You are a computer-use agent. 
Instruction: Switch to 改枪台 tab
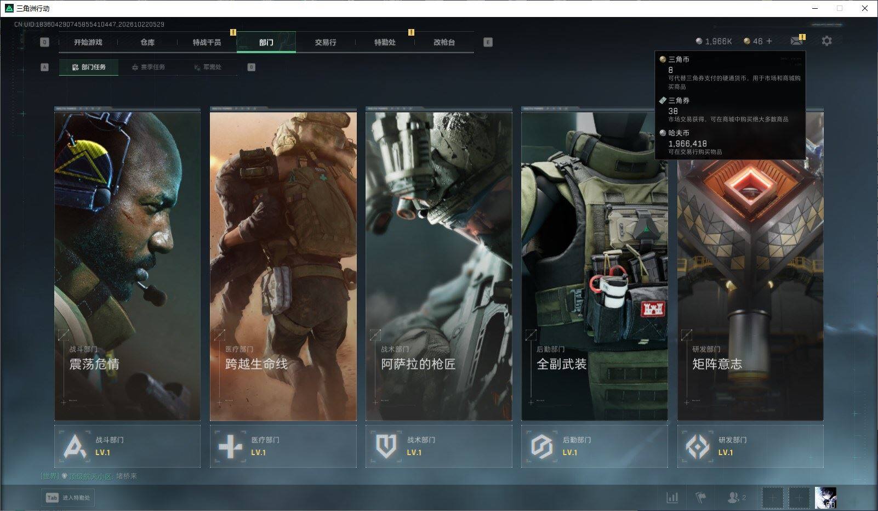(x=444, y=42)
